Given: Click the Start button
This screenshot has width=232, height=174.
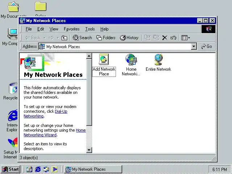Looking at the screenshot, I should pyautogui.click(x=11, y=169).
